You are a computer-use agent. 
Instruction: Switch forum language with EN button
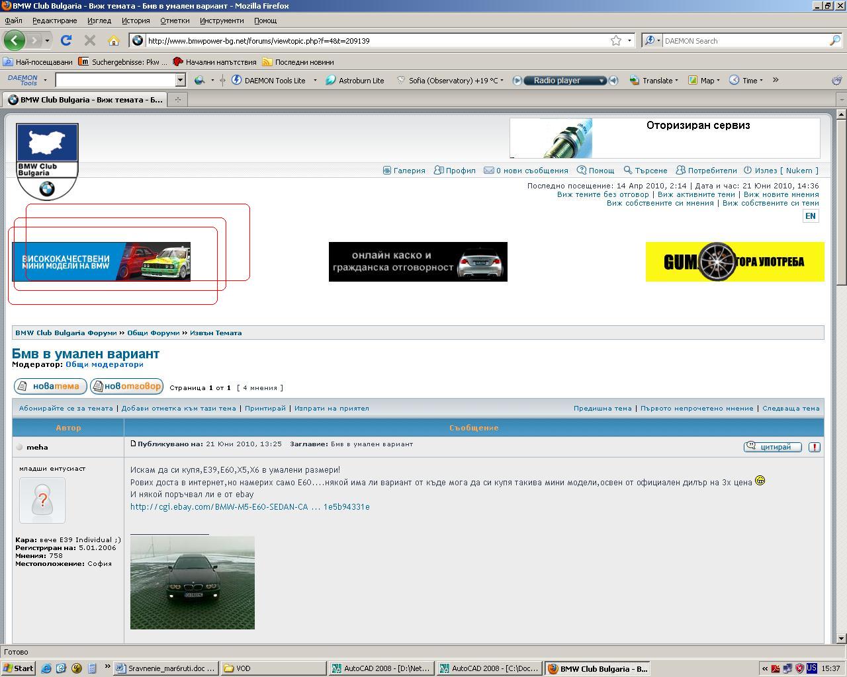coord(810,216)
